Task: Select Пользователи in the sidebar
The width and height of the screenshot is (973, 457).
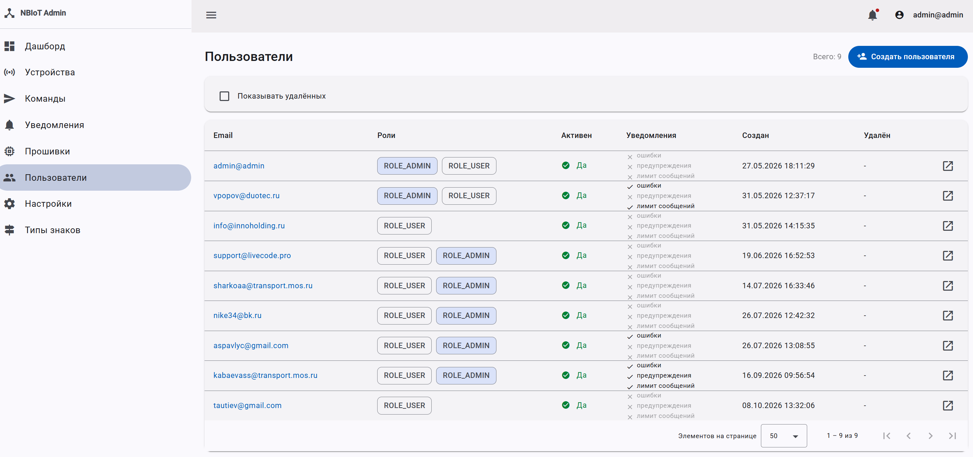Action: point(96,177)
